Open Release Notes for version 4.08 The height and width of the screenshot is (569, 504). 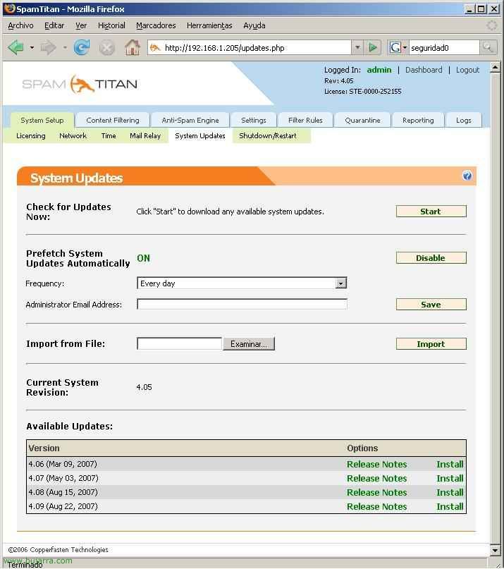(x=376, y=492)
